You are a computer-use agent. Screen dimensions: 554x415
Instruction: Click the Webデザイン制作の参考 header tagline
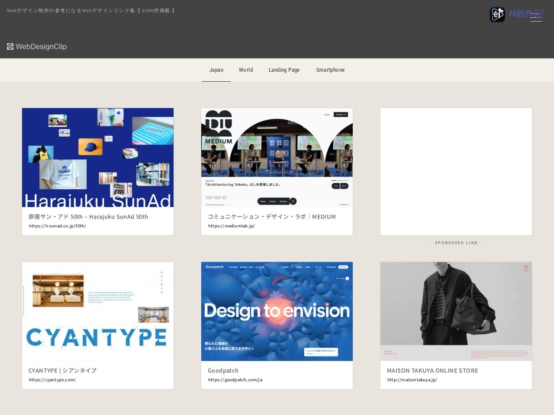click(x=91, y=10)
